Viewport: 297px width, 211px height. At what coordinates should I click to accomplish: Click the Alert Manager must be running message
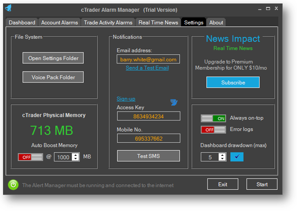tap(98, 185)
